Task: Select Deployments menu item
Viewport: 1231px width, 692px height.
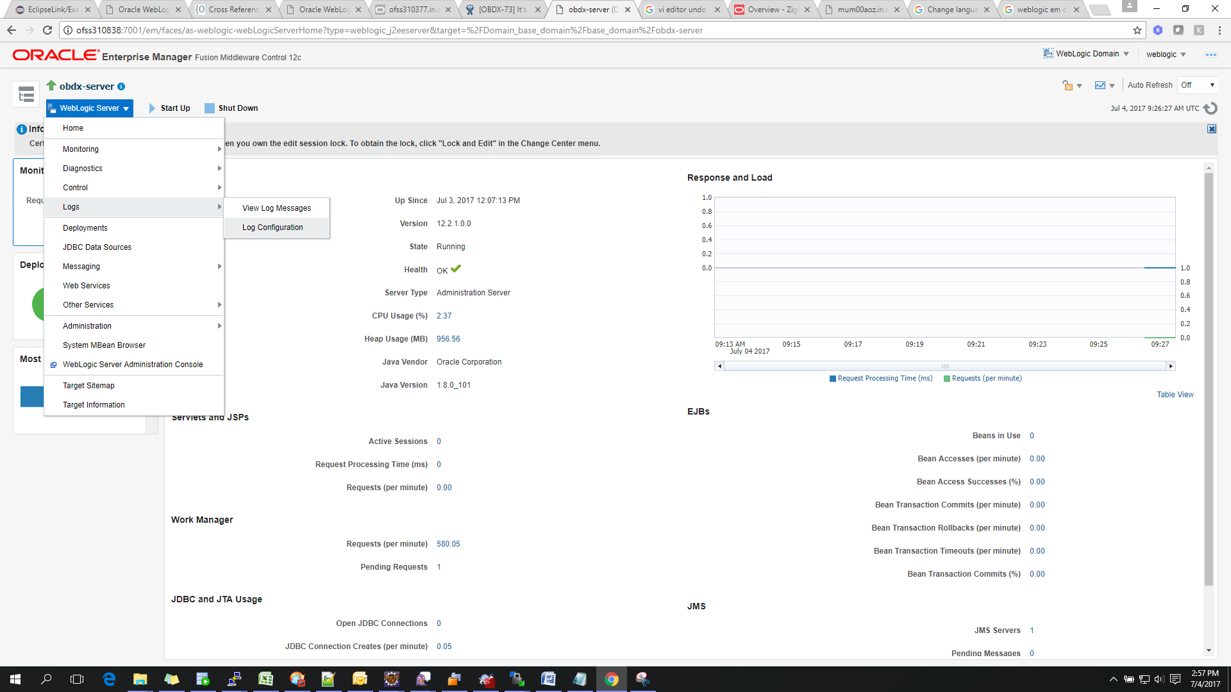Action: (x=134, y=228)
